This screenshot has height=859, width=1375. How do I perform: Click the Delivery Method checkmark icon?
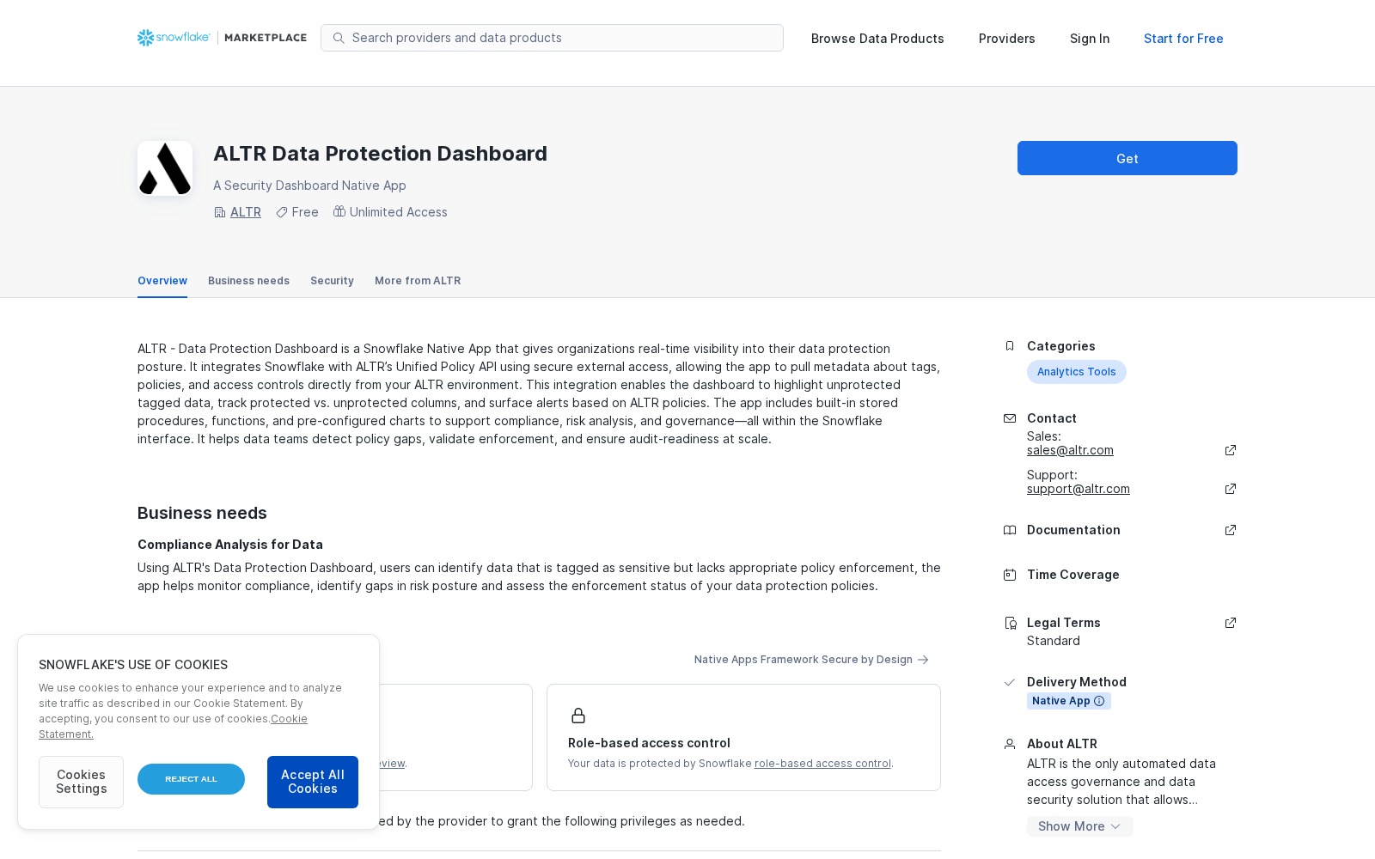1010,682
